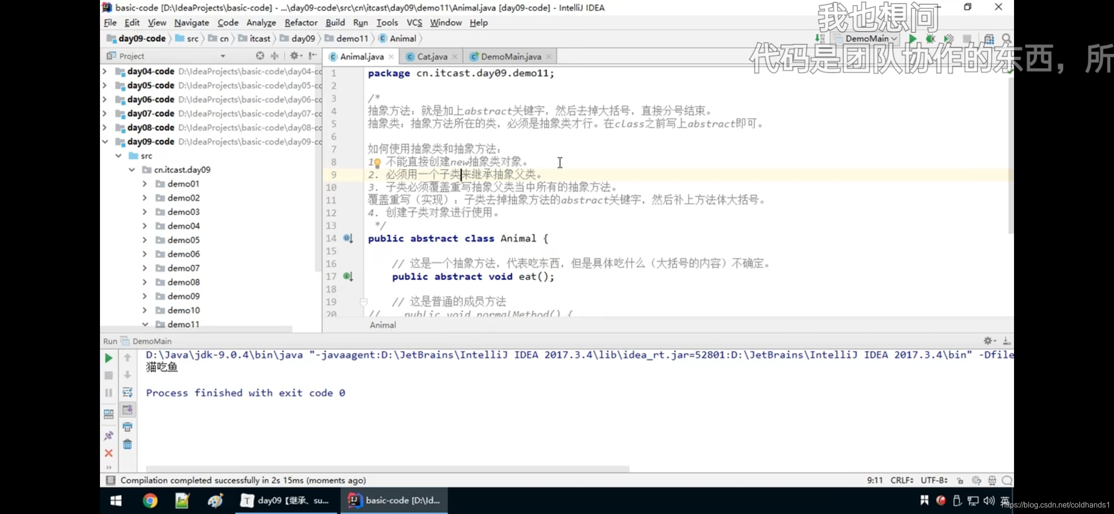Image resolution: width=1114 pixels, height=514 pixels.
Task: Run DemoMain with coverage icon
Action: [948, 39]
